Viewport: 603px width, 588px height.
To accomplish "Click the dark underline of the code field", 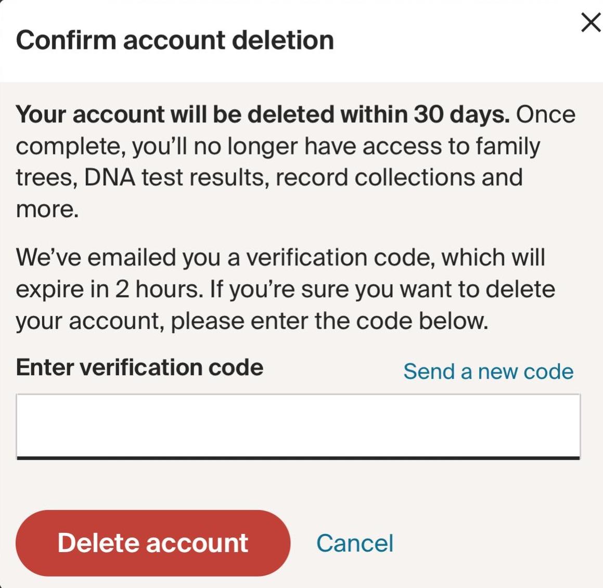I will point(298,458).
